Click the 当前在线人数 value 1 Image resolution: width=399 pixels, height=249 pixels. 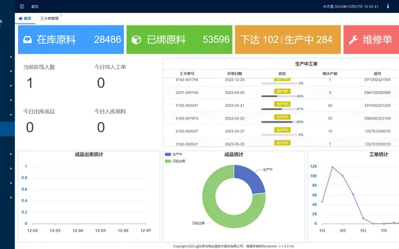[x=30, y=83]
